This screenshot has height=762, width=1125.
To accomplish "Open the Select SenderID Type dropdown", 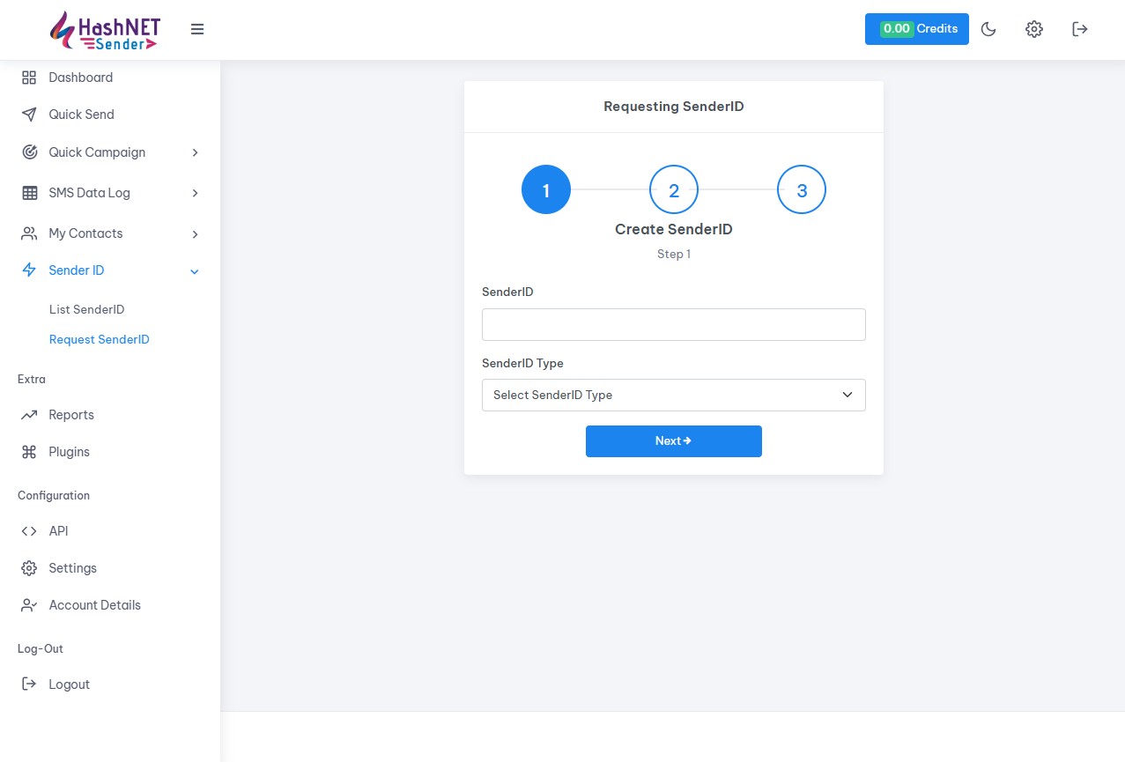I will coord(673,395).
